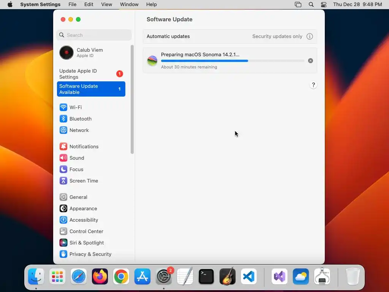The width and height of the screenshot is (389, 292).
Task: Select the Network pane in the sidebar
Action: (x=91, y=130)
